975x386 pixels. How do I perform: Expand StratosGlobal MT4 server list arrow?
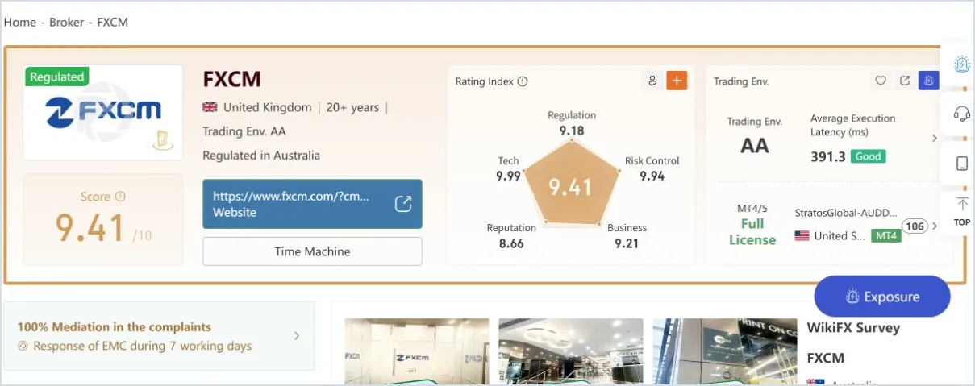point(935,226)
